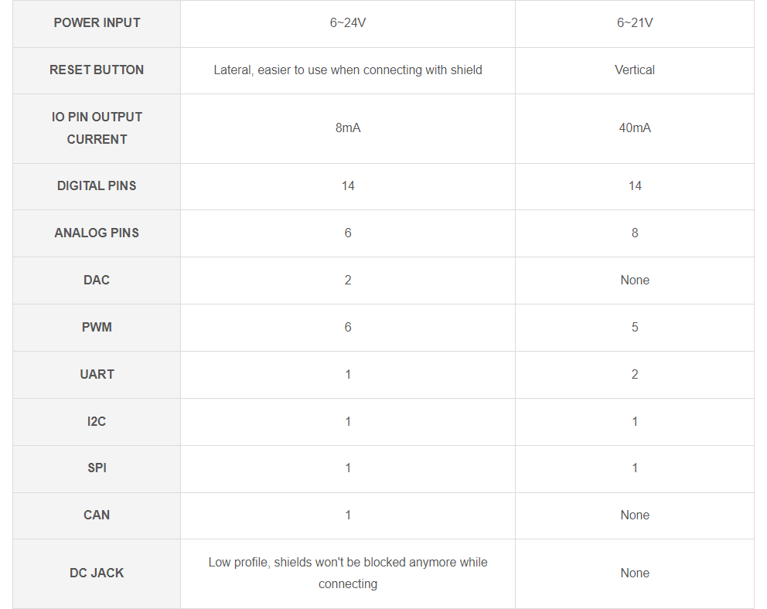This screenshot has width=767, height=609.
Task: Click "None" in the DAC row
Action: pyautogui.click(x=634, y=281)
